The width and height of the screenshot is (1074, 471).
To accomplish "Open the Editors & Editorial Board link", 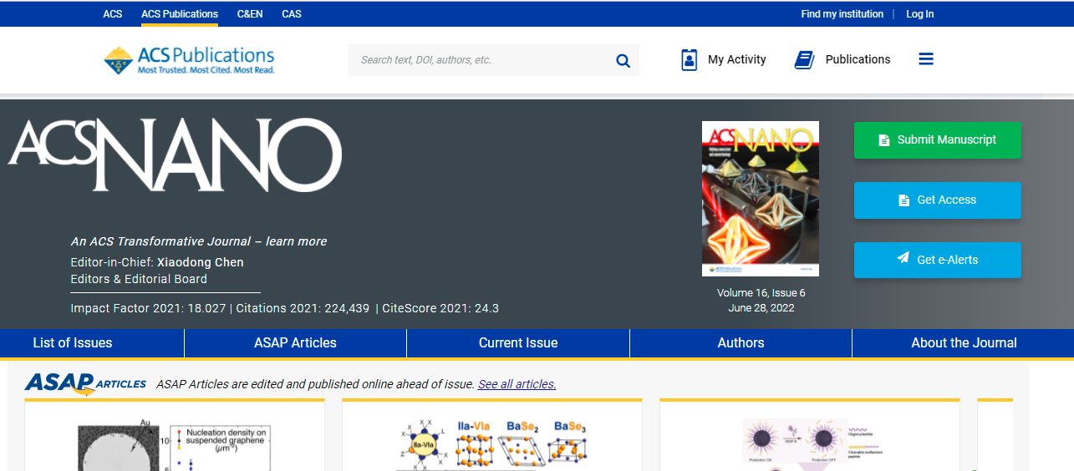I will pos(139,279).
